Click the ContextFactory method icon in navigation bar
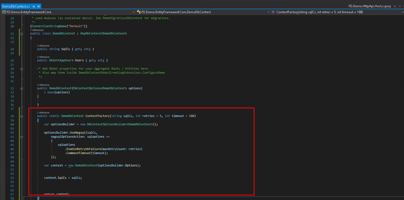 273,12
